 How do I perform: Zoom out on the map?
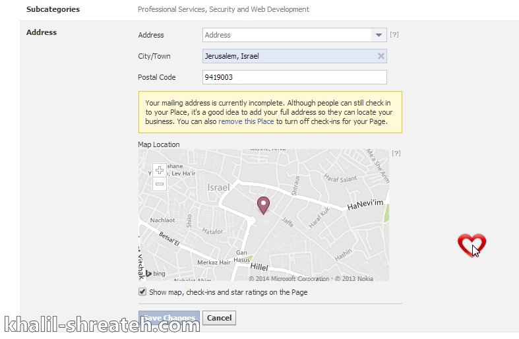tap(160, 184)
